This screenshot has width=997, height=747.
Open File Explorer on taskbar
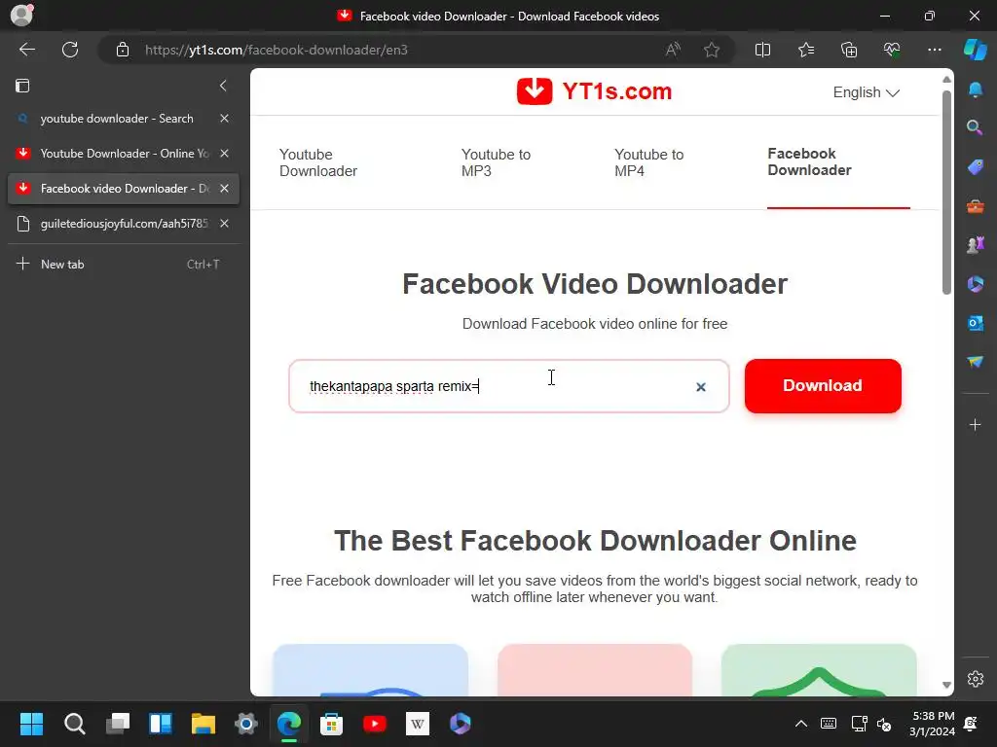[x=203, y=723]
